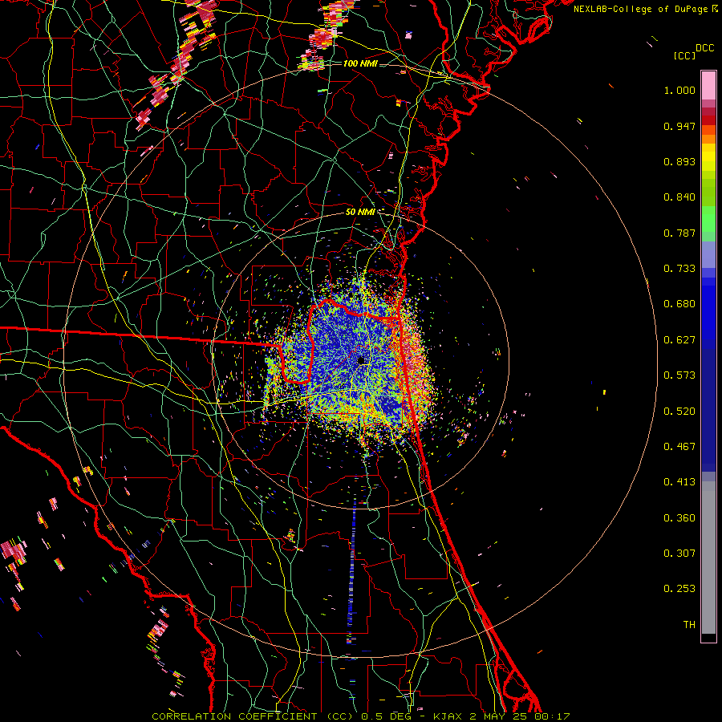Click the gray segment of the color bar

coord(708,558)
